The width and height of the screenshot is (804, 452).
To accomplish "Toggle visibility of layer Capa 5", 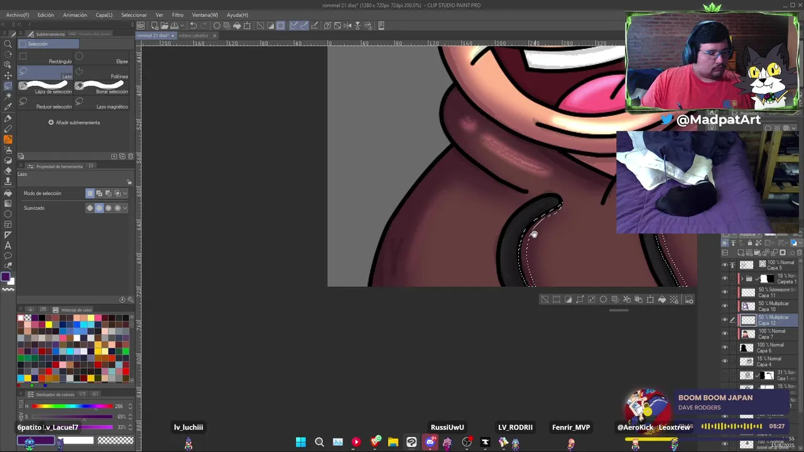I will (725, 264).
